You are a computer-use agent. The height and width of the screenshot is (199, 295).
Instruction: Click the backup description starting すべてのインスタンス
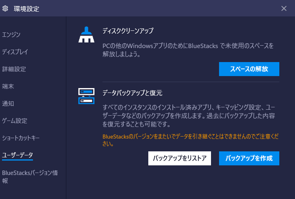tap(189, 116)
